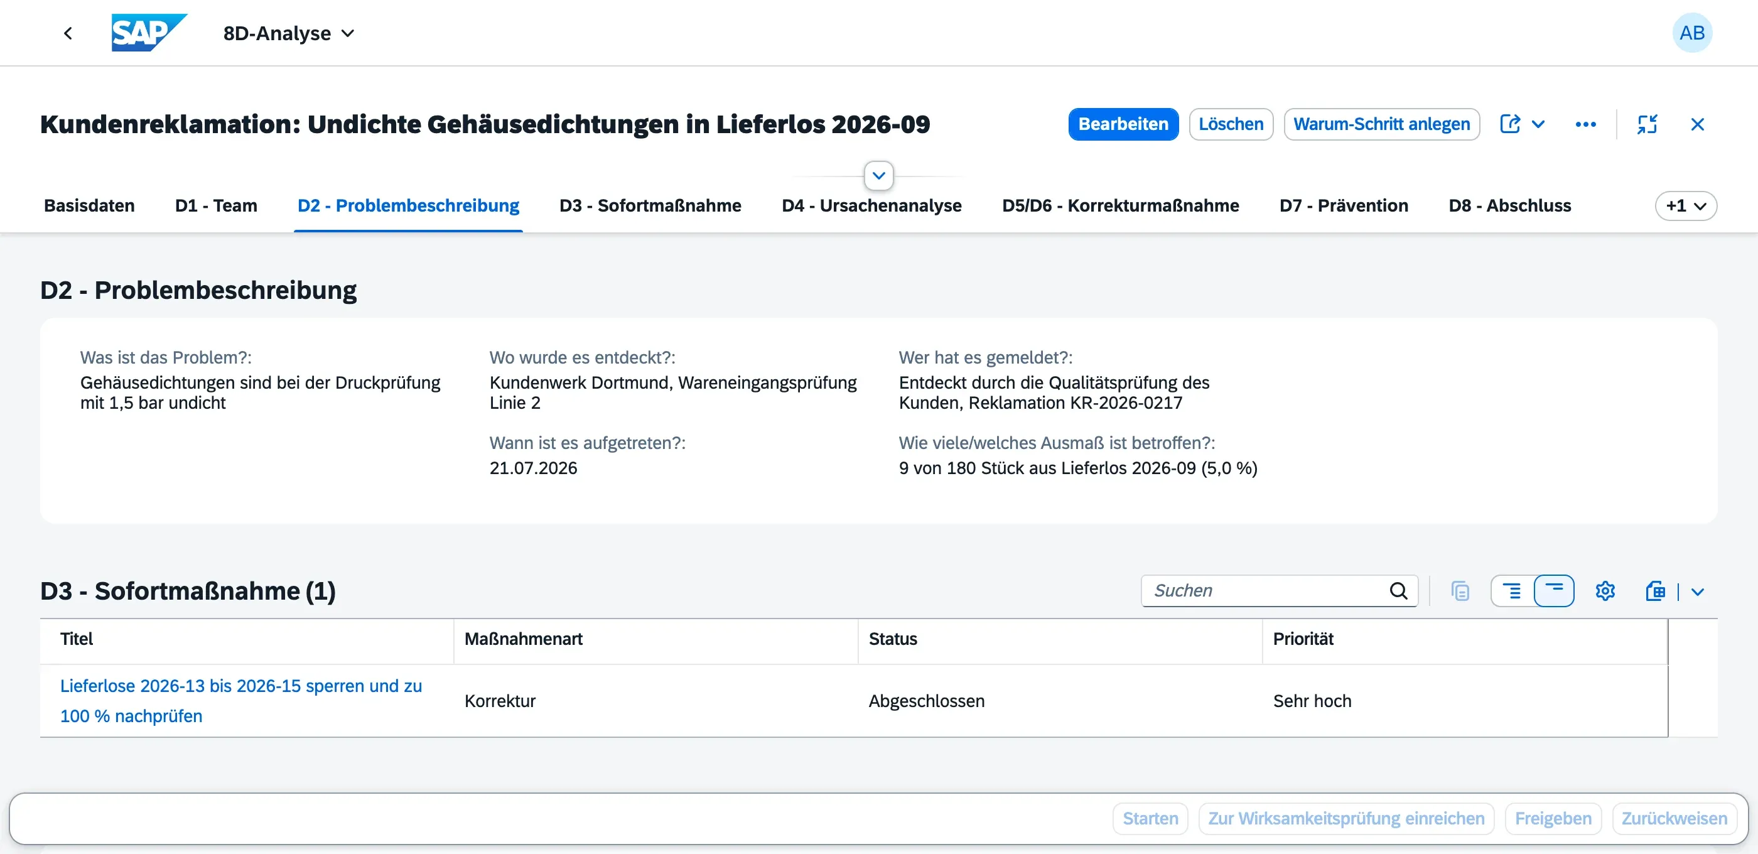Click the Löschen button
Screen dimensions: 1758x854
click(1231, 124)
